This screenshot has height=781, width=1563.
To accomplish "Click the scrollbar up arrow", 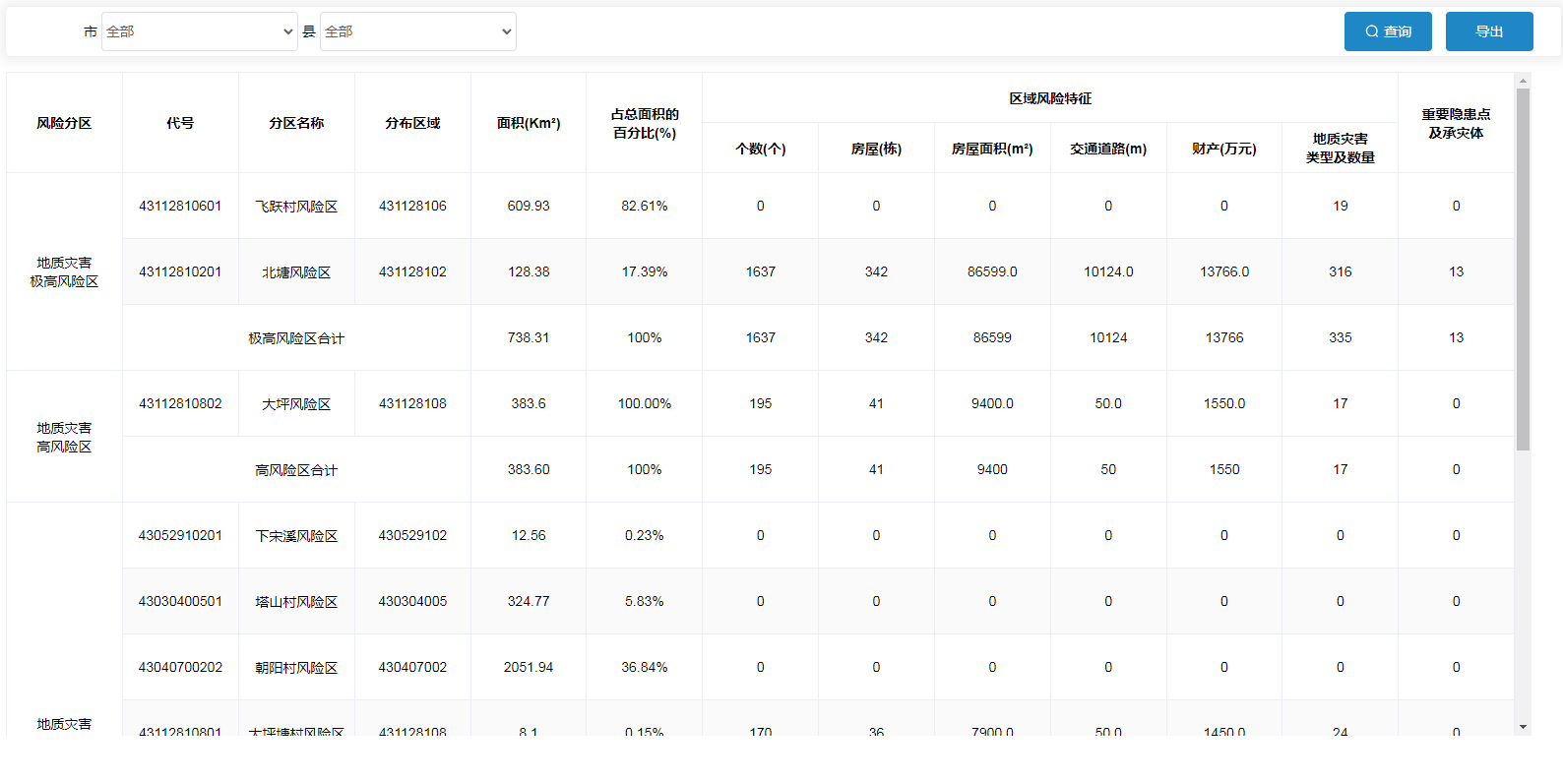I will tap(1523, 81).
